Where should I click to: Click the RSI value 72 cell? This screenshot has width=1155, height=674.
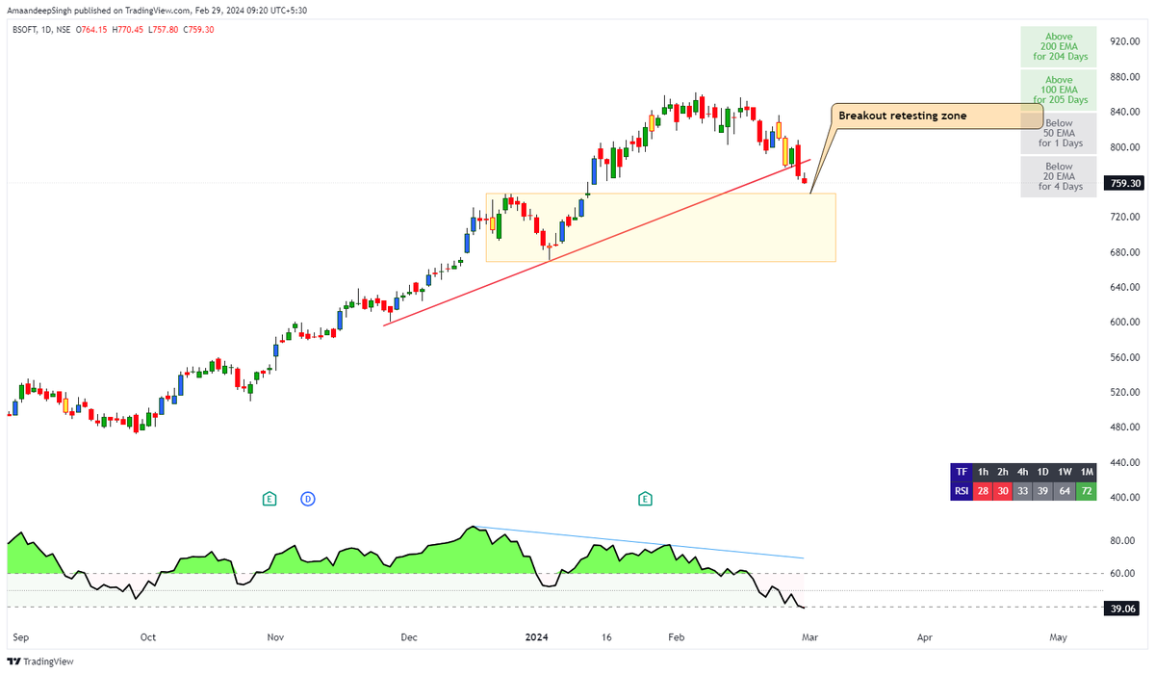1087,491
